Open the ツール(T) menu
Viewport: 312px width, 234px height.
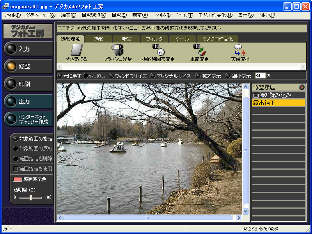click(x=184, y=15)
